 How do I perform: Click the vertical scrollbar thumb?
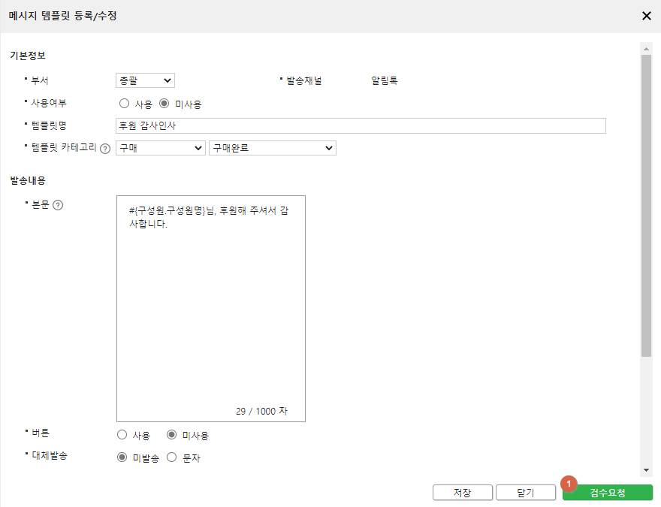(646, 206)
